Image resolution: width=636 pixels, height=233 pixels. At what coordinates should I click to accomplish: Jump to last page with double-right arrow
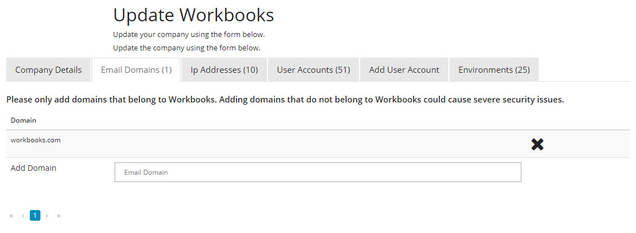point(58,216)
